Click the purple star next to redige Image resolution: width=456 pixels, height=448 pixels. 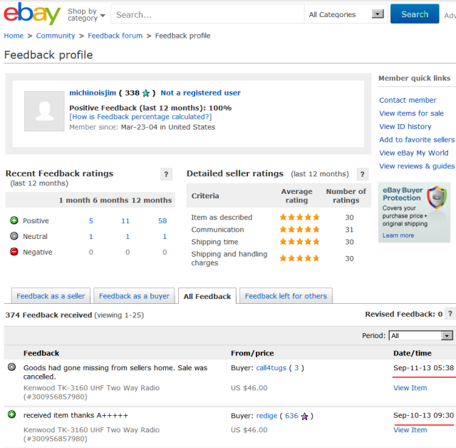click(x=304, y=416)
